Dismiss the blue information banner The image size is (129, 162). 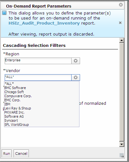tap(120, 23)
